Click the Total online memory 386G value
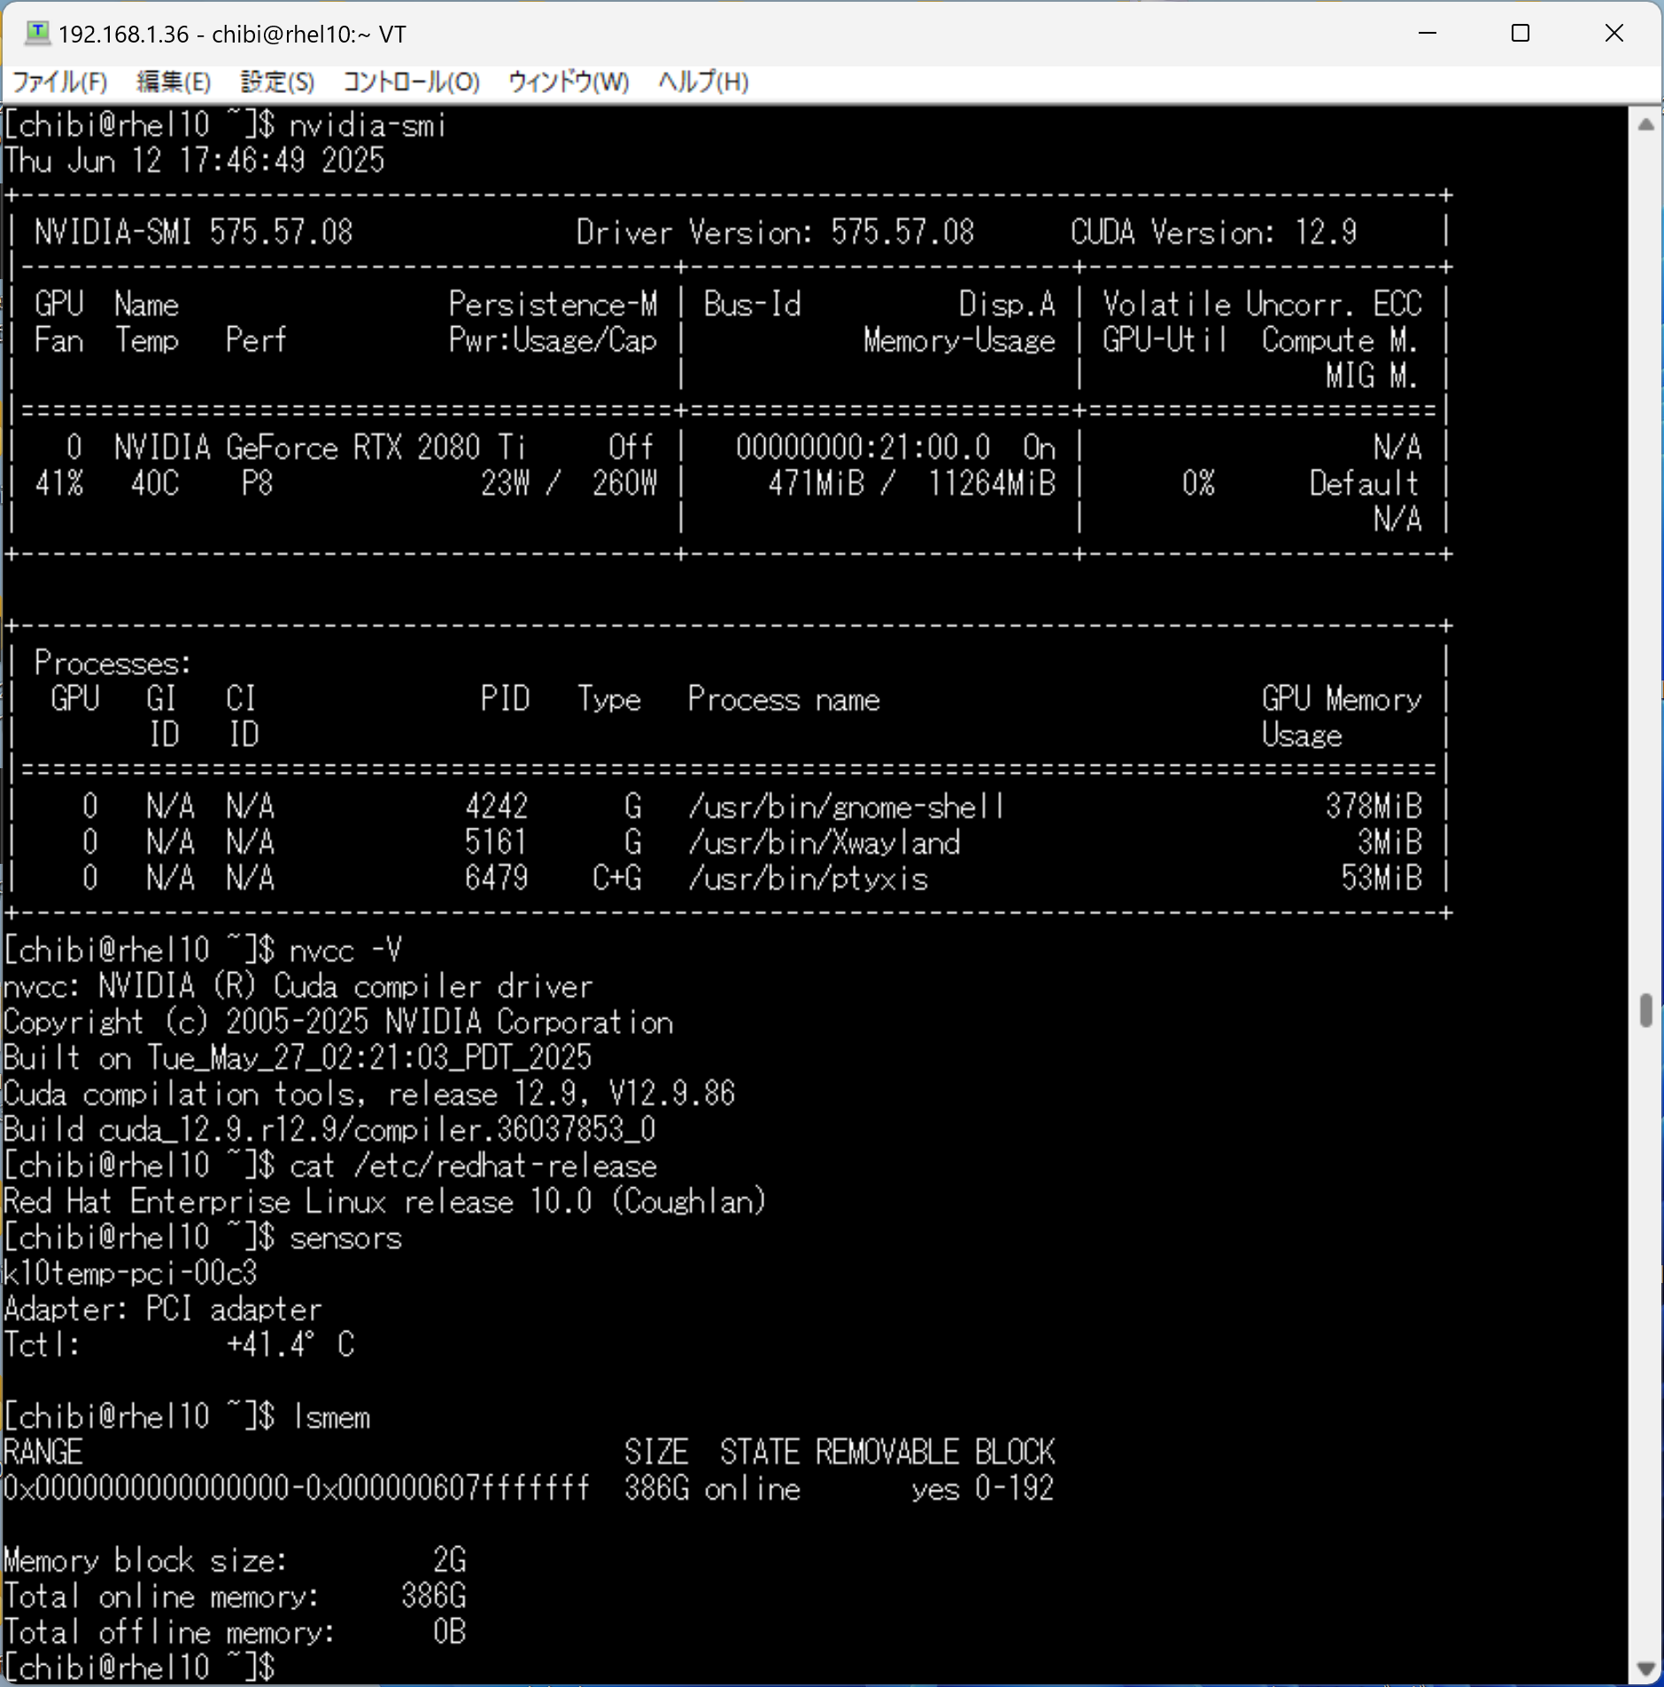1664x1687 pixels. [x=433, y=1596]
